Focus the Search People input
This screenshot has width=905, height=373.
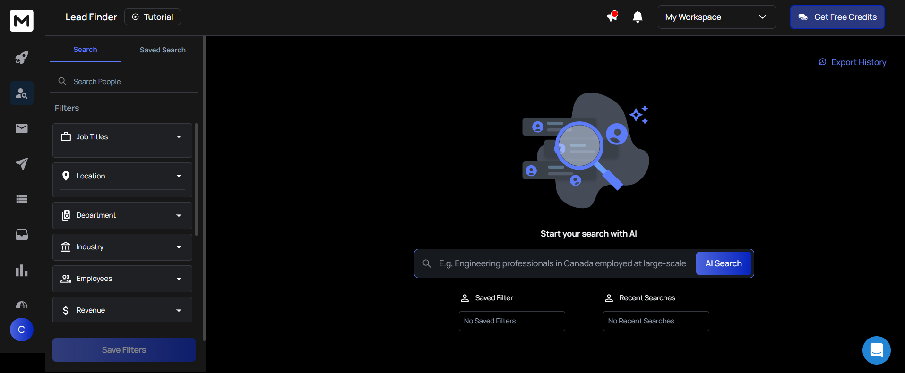click(x=124, y=82)
